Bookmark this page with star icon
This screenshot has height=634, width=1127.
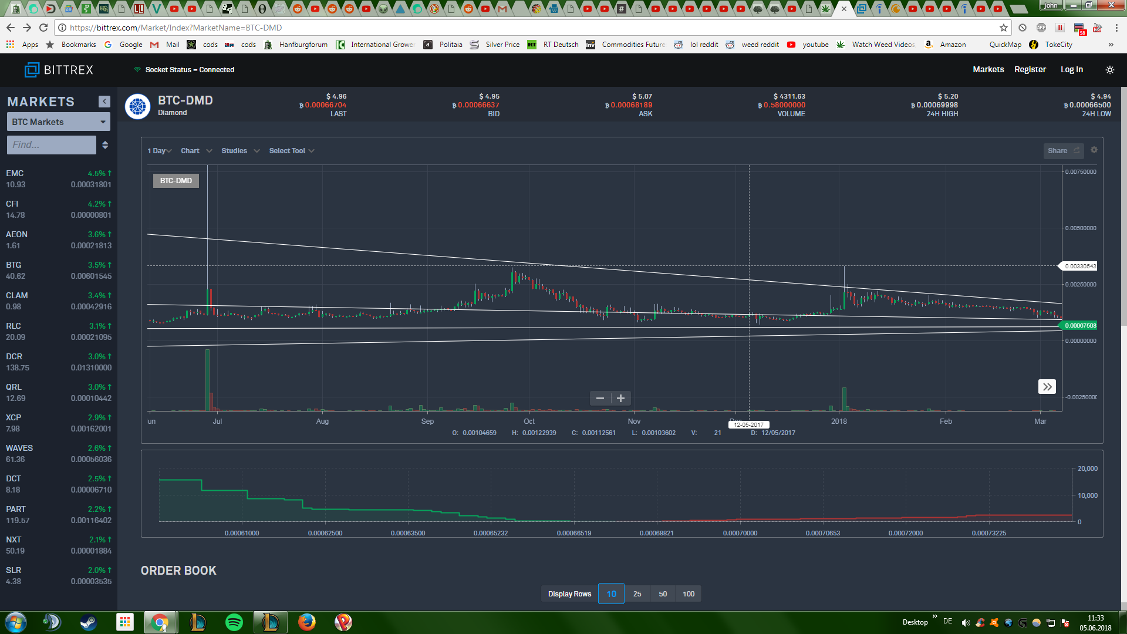pos(1004,28)
